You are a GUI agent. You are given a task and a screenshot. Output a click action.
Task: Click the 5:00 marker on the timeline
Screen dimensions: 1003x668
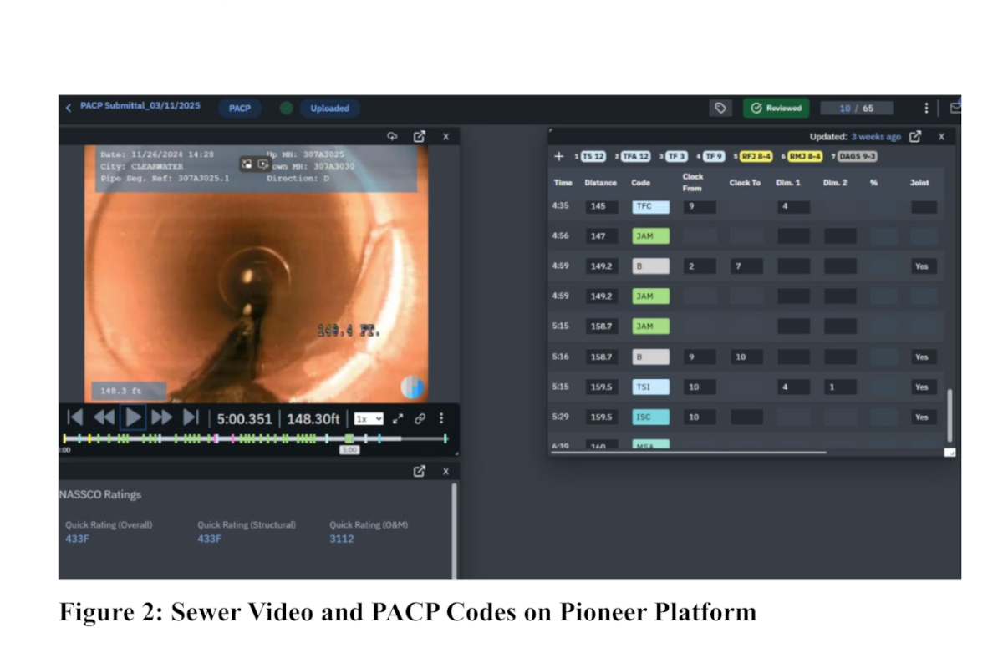point(349,450)
